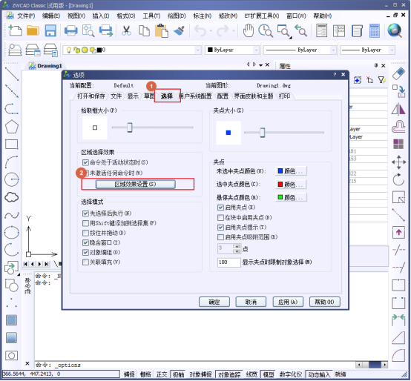Pick the unselected grip color swatch button
Screen dimensions: 411x381
click(291, 171)
